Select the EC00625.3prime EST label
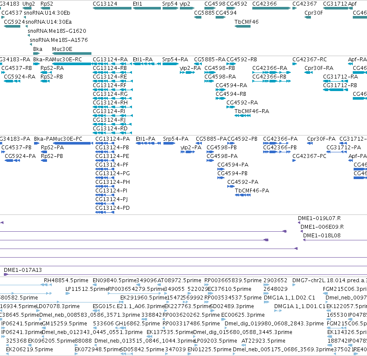 [243, 315]
